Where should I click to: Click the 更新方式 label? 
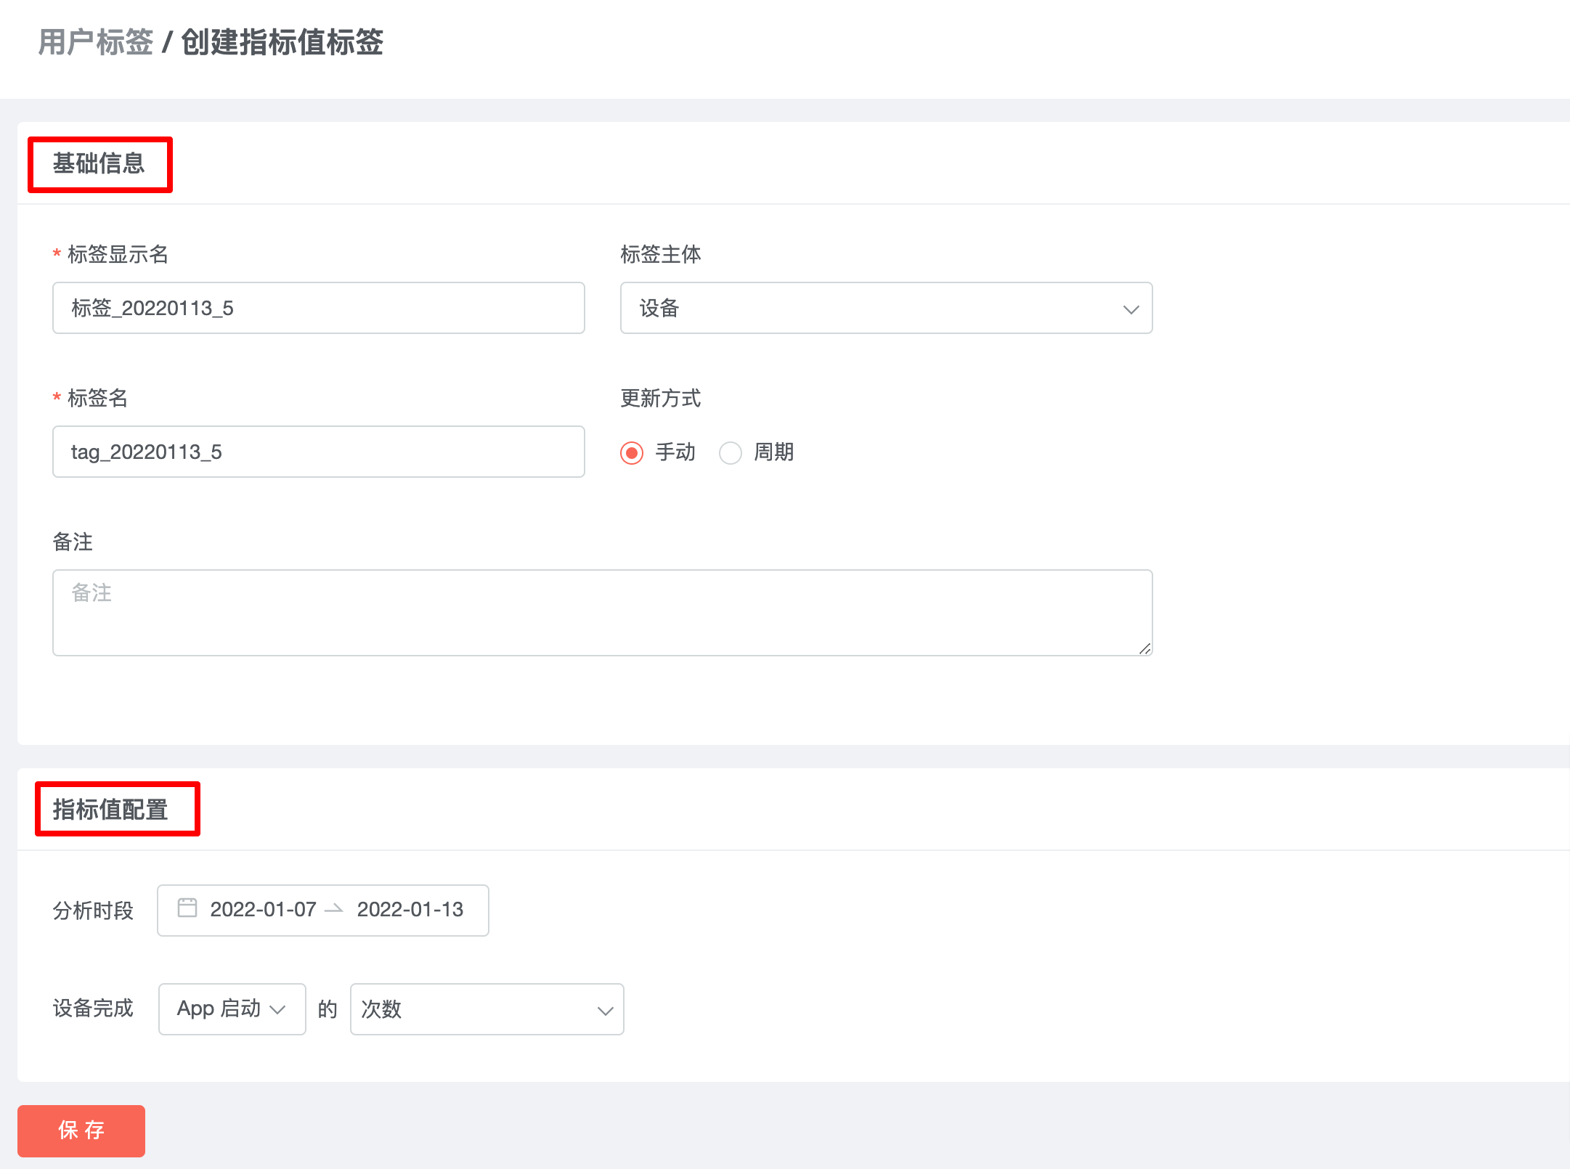tap(661, 398)
